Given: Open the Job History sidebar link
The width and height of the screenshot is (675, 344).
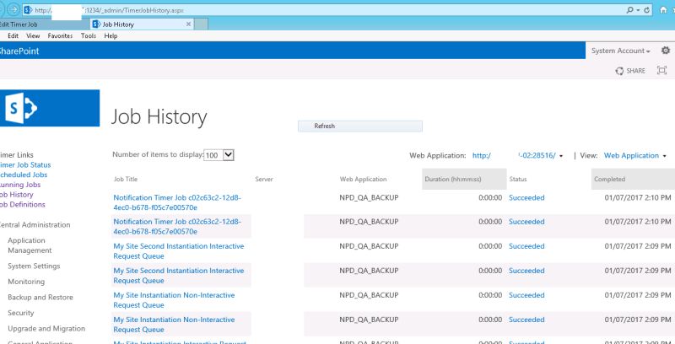Looking at the screenshot, I should (x=16, y=195).
